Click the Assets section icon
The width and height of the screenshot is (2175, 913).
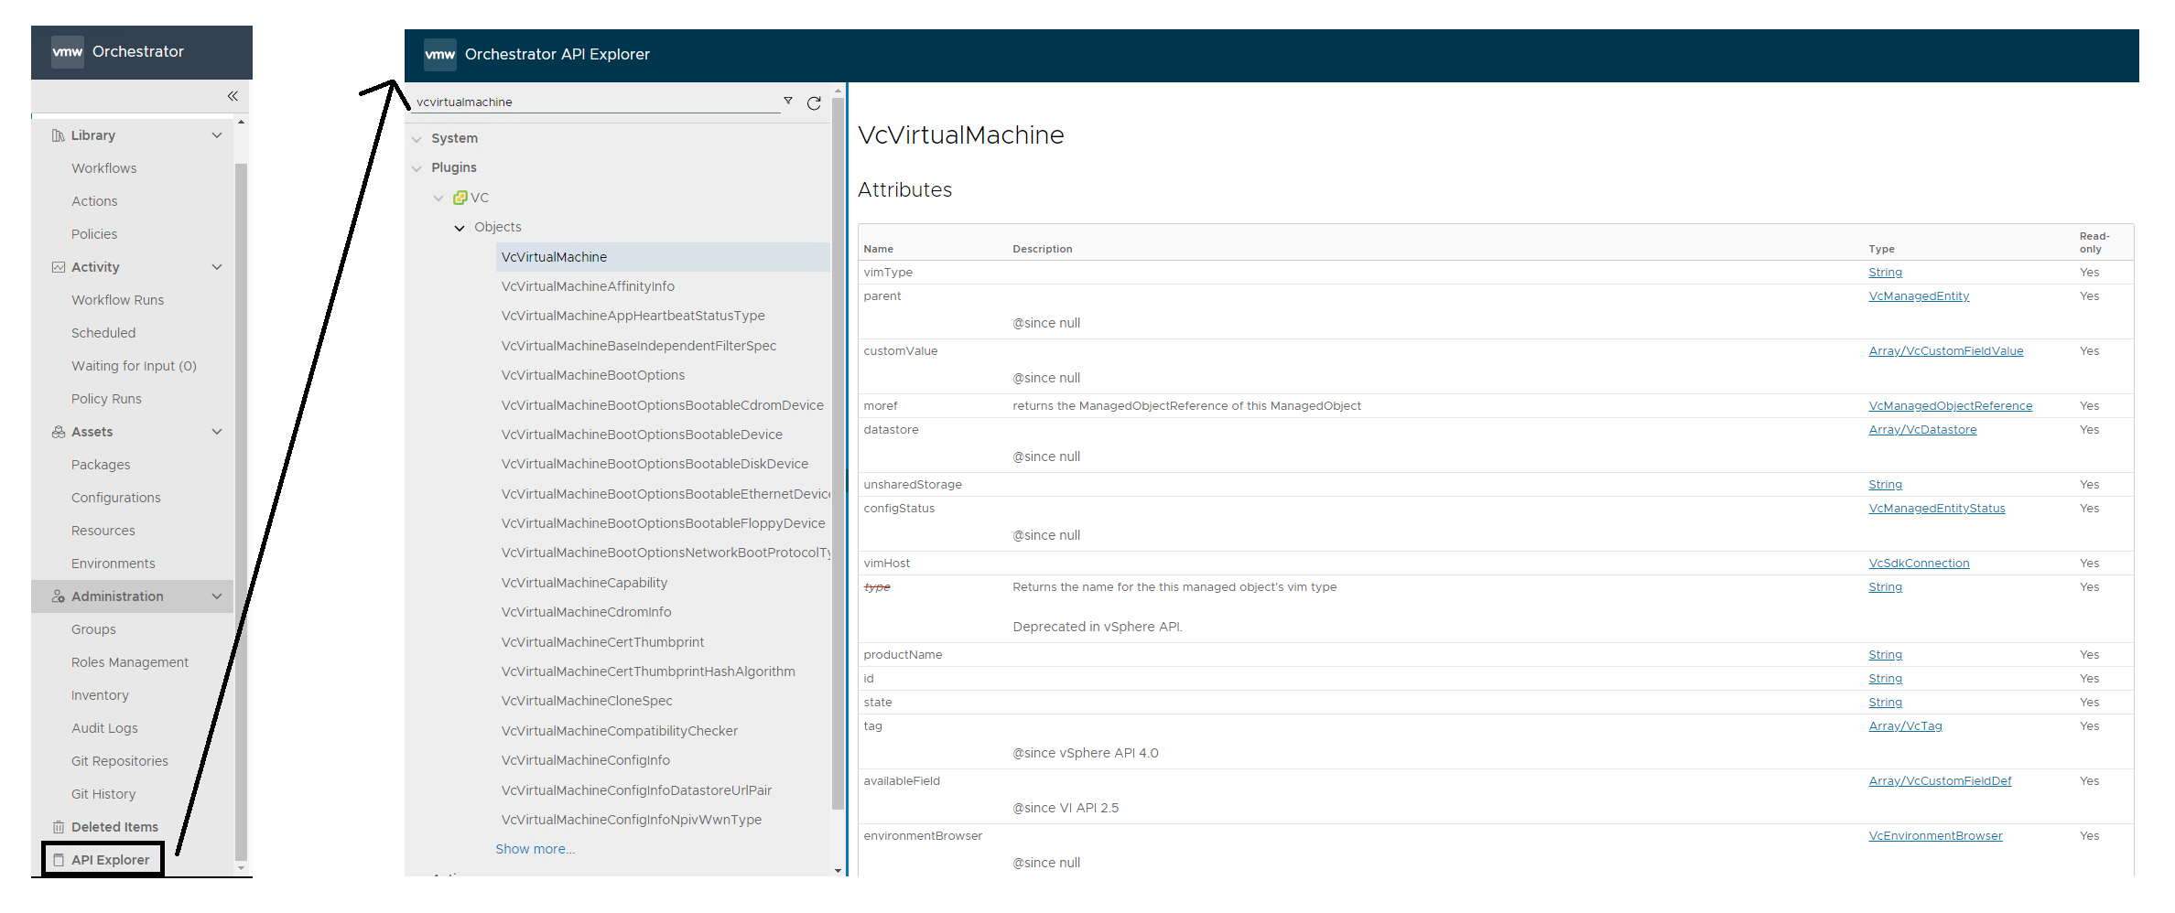[x=59, y=432]
